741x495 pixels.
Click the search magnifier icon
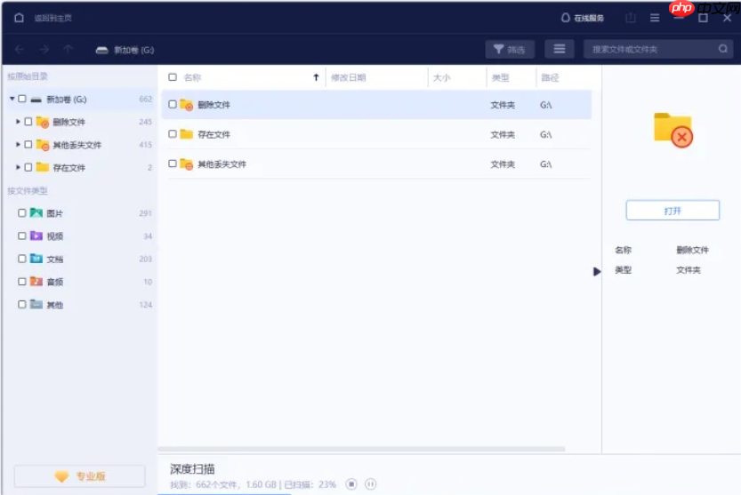(x=723, y=50)
